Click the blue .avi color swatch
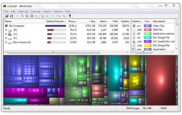Image resolution: width=182 pixels, height=115 pixels. click(x=147, y=26)
